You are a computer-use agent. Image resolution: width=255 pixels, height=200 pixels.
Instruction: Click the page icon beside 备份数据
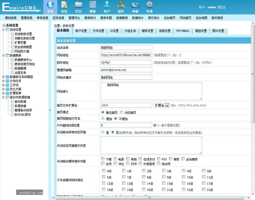[13, 101]
